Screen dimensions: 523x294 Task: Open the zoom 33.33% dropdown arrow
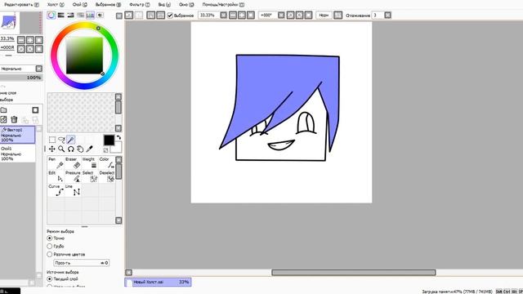click(x=223, y=15)
